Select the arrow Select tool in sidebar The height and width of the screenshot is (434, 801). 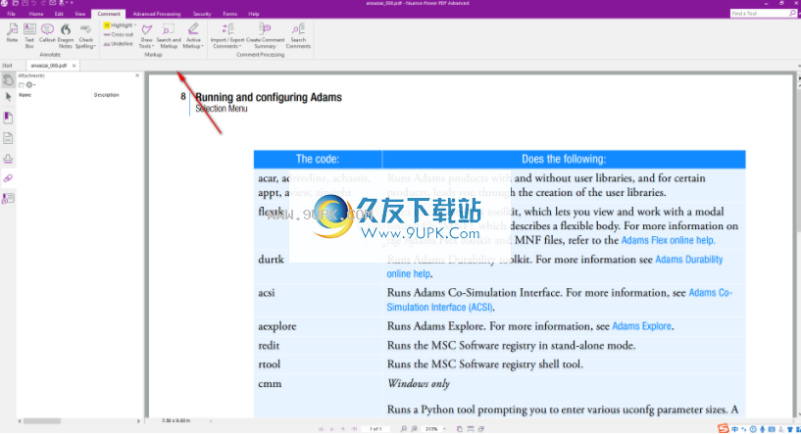click(8, 97)
